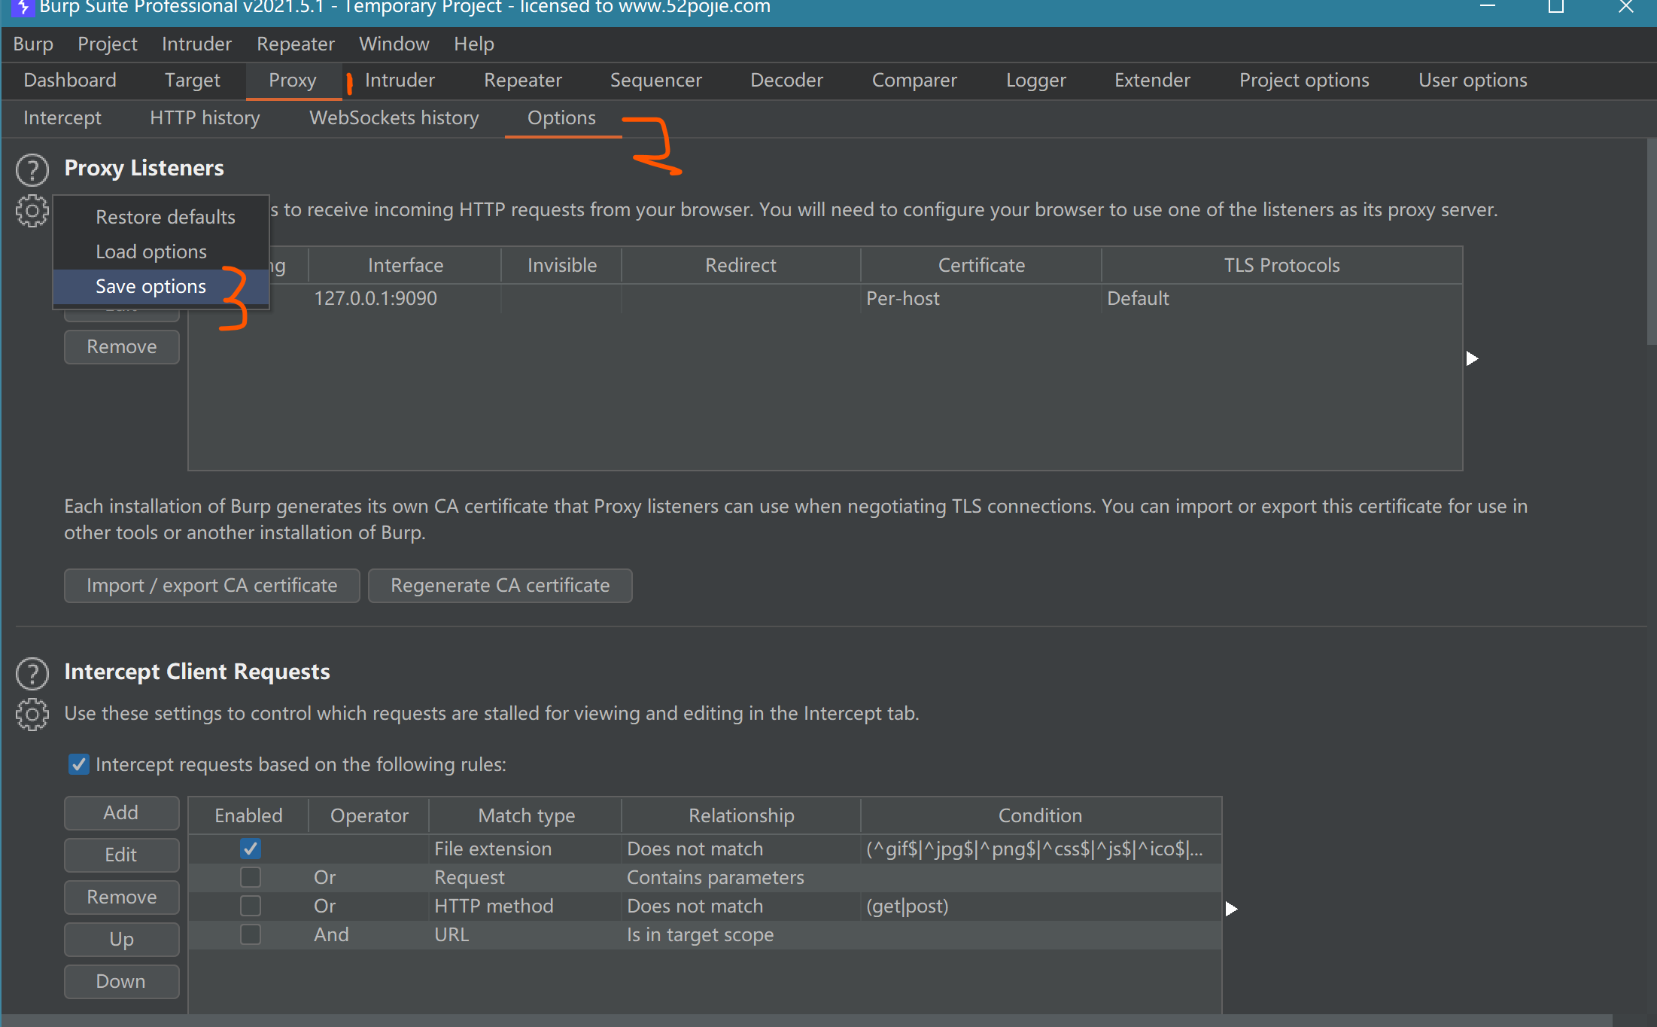This screenshot has height=1027, width=1657.
Task: Select the 127.0.0.1:9090 listener cell
Action: 405,299
